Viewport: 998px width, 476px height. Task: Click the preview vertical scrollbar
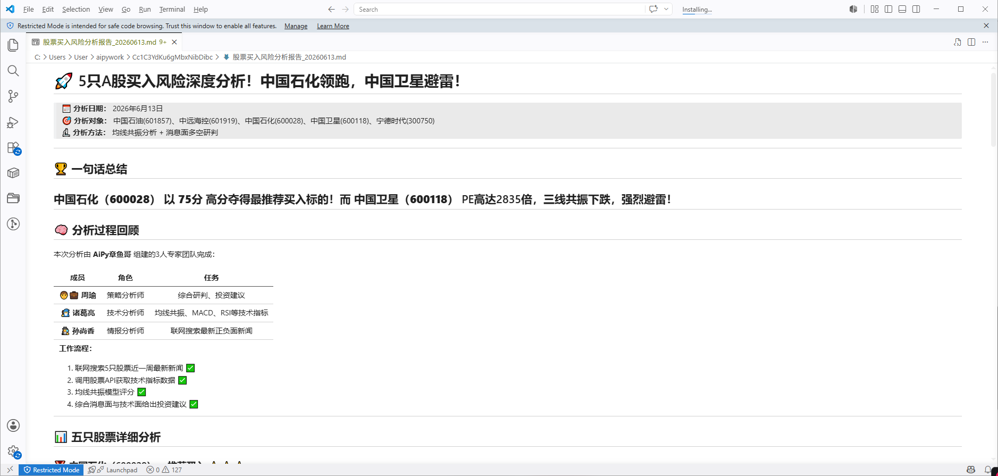point(993,110)
